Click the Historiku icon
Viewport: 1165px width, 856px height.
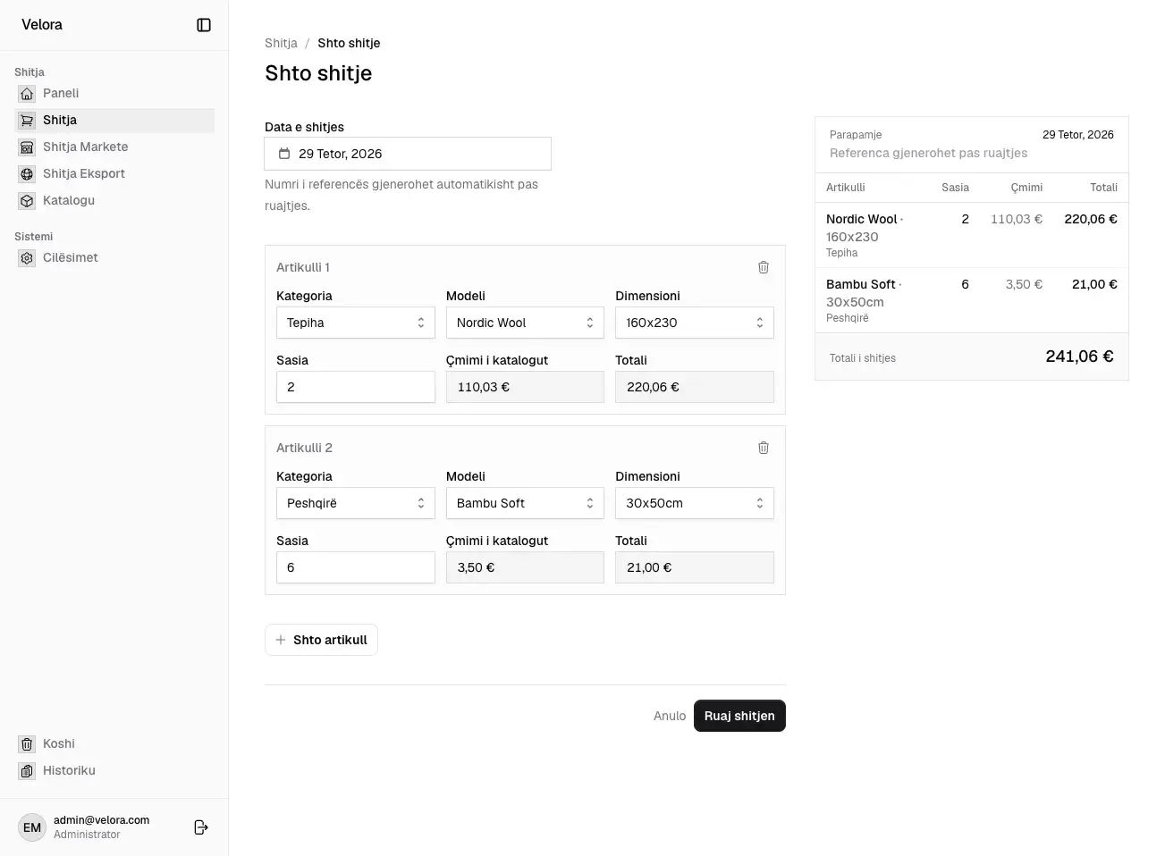click(27, 770)
